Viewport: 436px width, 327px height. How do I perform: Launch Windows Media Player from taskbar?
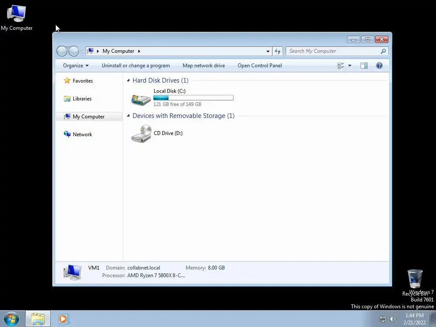tap(63, 318)
